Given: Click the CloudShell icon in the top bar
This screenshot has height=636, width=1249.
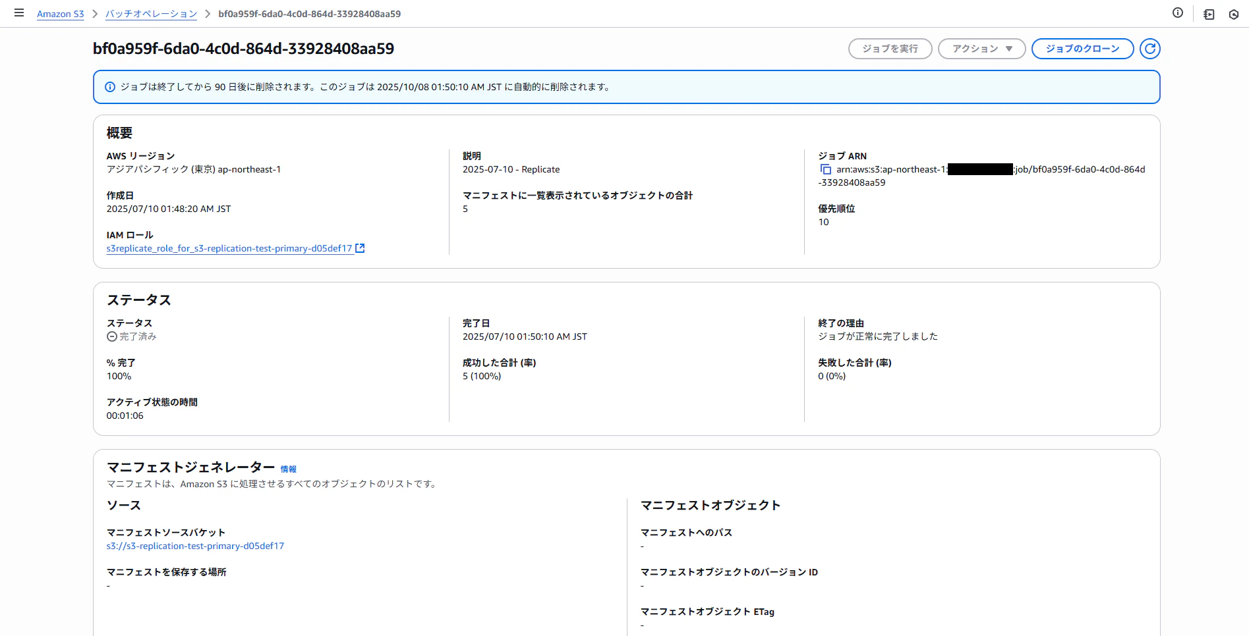Looking at the screenshot, I should (1209, 13).
